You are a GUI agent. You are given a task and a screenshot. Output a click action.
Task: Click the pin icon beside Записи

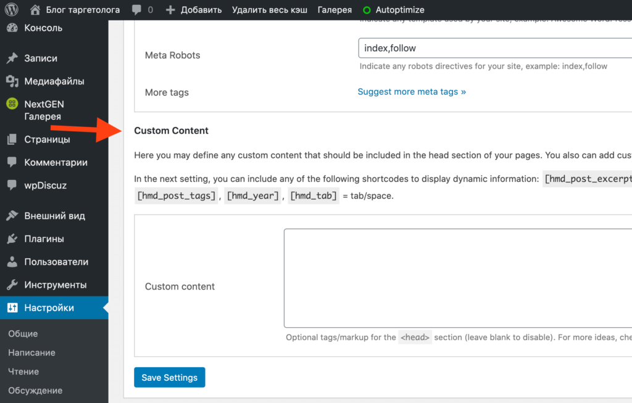coord(12,59)
